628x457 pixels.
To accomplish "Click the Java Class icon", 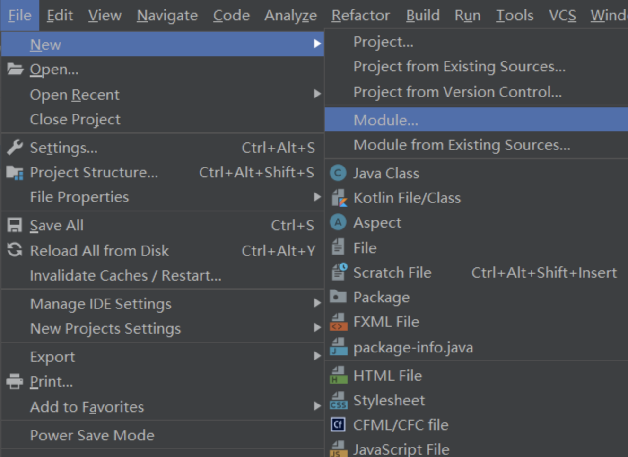I will point(338,173).
